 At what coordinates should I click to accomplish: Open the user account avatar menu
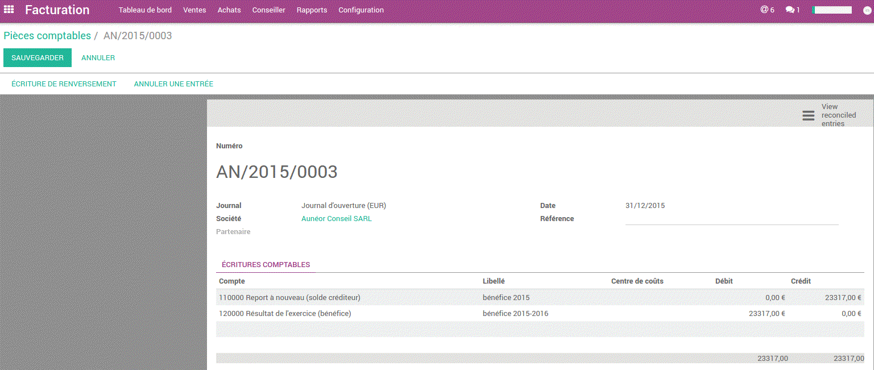867,9
